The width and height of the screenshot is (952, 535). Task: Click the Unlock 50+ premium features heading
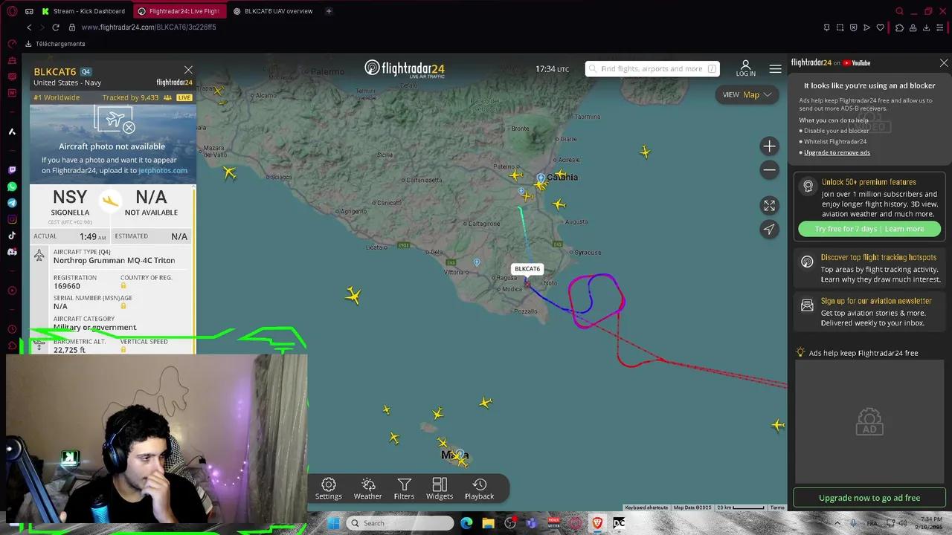coord(869,182)
